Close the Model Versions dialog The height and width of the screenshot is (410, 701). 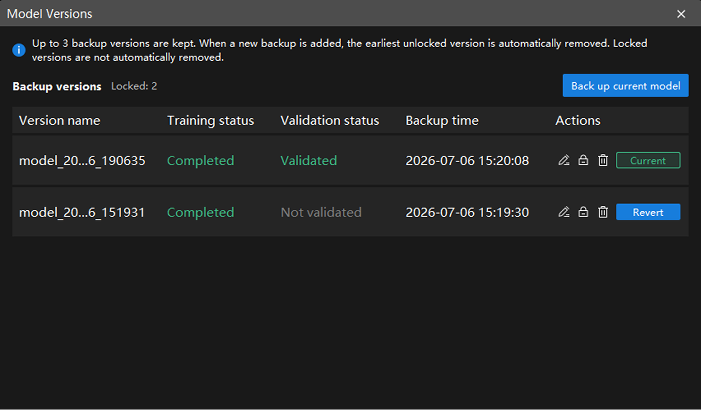click(x=681, y=14)
